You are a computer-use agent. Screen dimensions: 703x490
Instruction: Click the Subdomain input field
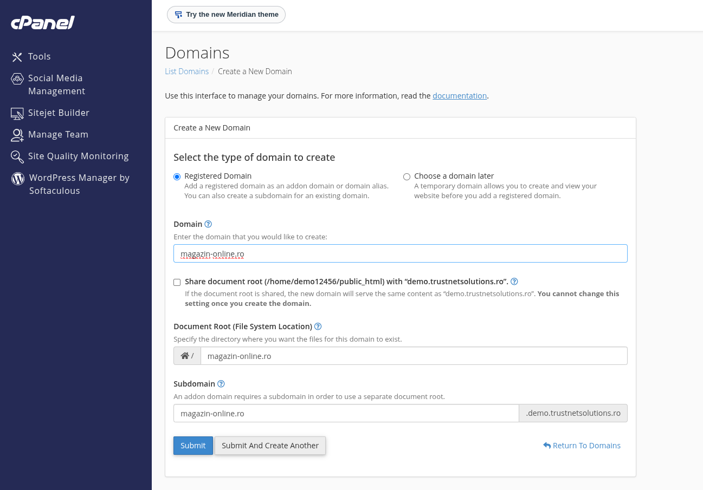tap(346, 413)
